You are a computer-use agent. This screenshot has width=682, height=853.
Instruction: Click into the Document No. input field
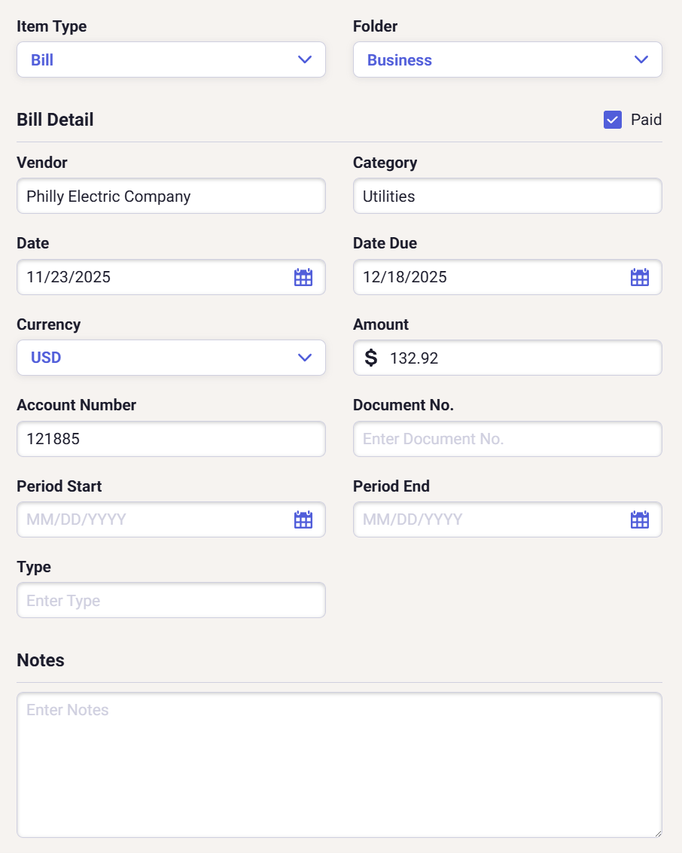[x=507, y=439]
